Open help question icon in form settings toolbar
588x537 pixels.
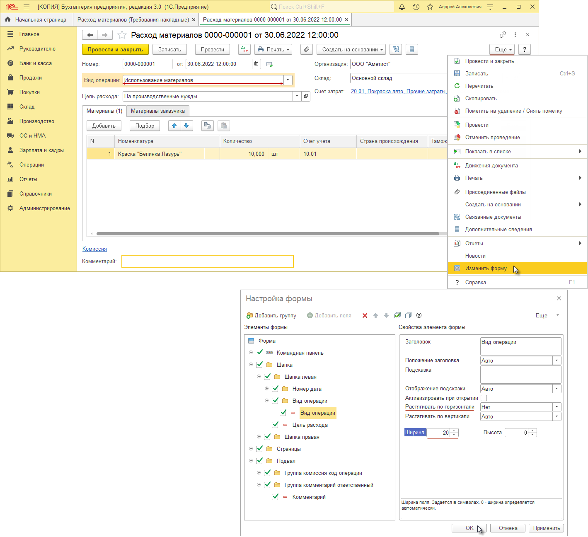tap(419, 315)
